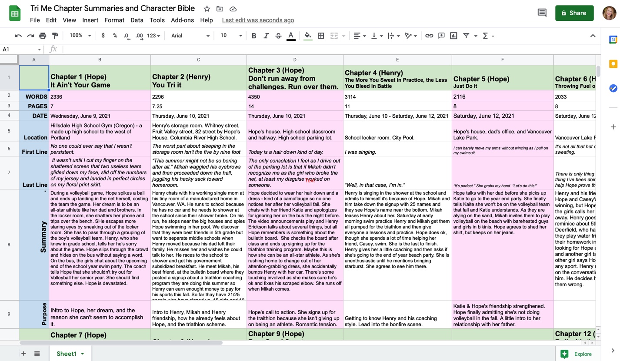Open the Tools menu
This screenshot has height=361, width=620.
coord(157,20)
